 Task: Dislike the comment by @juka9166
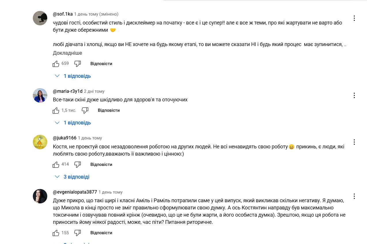click(x=77, y=164)
